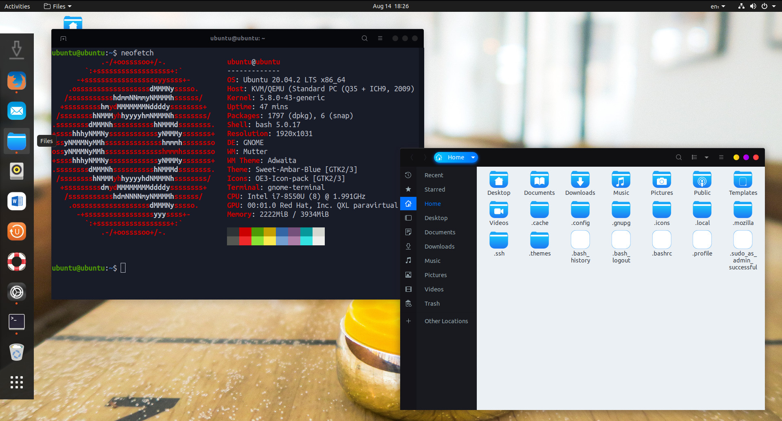Show Applications grid in dock
The width and height of the screenshot is (782, 421).
coord(17,382)
